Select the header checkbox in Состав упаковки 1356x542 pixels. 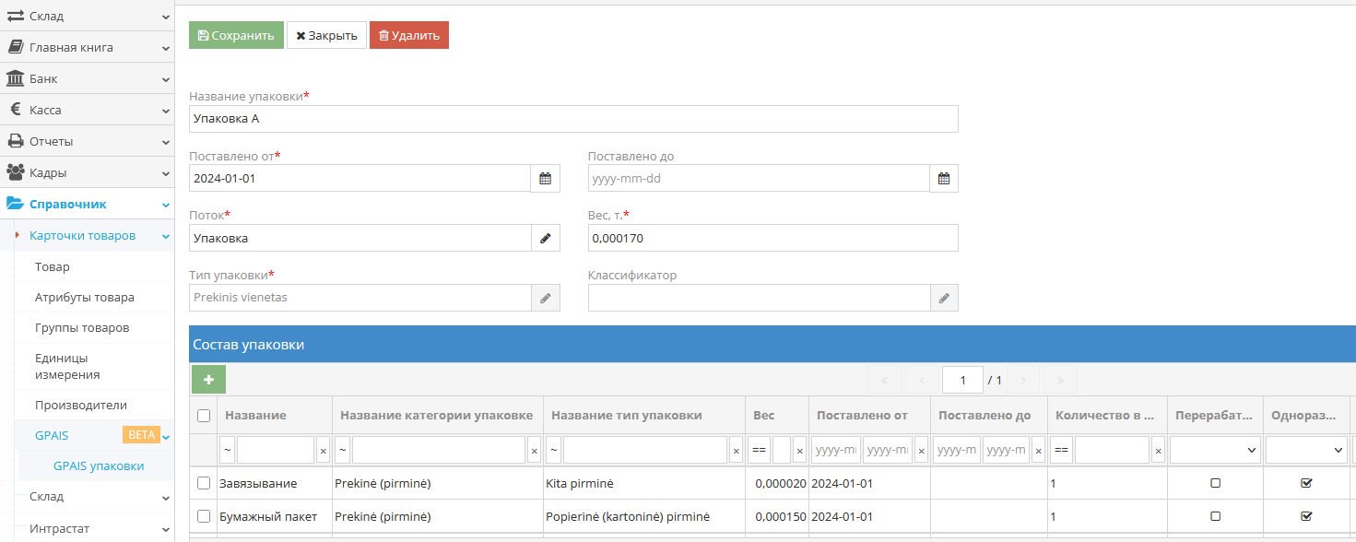204,415
